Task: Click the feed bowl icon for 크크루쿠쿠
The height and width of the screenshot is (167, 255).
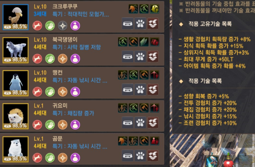Action: coord(128,24)
